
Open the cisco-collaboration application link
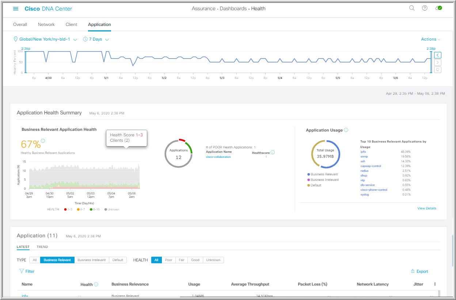tap(218, 157)
